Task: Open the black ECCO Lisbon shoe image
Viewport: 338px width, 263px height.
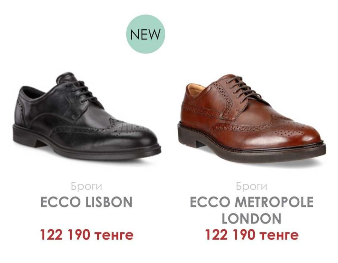Action: (x=87, y=116)
